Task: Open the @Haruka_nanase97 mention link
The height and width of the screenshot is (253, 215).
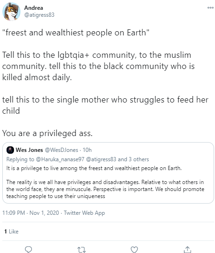Action: (60, 159)
